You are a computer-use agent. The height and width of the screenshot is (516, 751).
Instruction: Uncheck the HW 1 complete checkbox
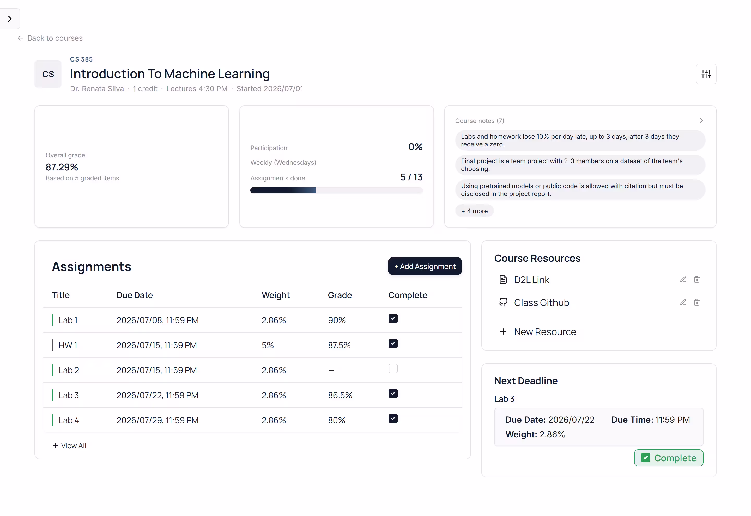[x=393, y=344]
